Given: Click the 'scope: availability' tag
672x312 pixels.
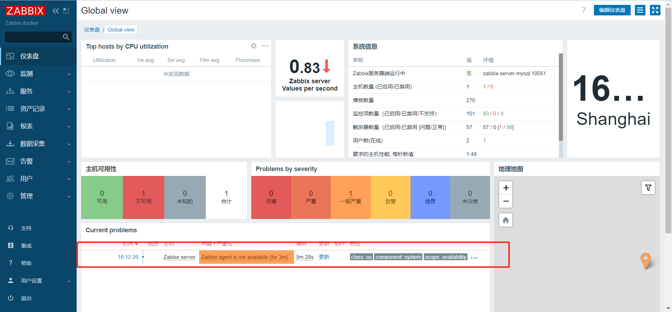Looking at the screenshot, I should (x=446, y=257).
